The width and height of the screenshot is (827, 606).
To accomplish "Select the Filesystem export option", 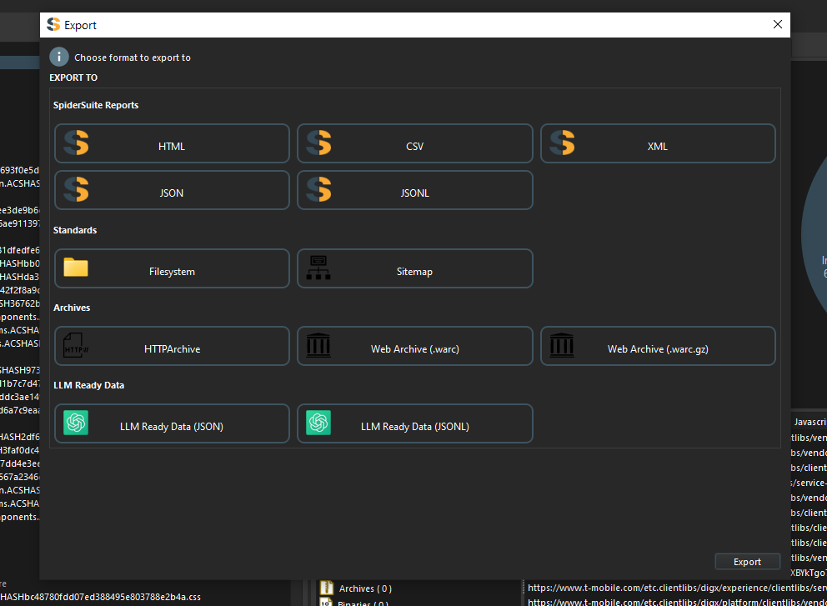I will point(172,268).
